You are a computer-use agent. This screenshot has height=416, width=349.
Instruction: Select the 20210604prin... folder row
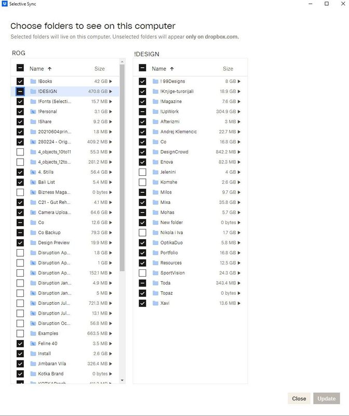click(x=65, y=132)
